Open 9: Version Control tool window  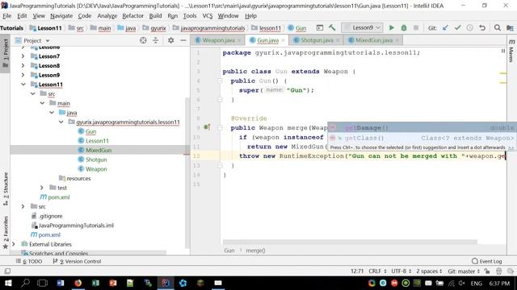pyautogui.click(x=77, y=261)
